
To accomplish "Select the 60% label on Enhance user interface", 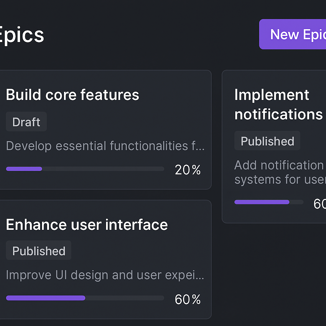I will pos(188,299).
